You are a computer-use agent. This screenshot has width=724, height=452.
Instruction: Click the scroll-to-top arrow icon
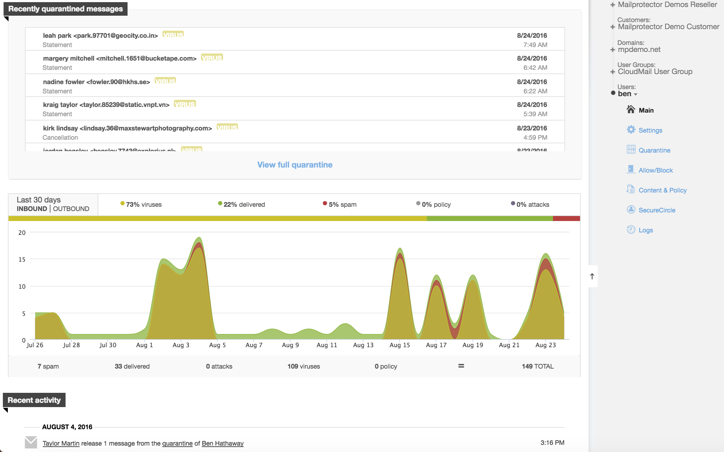592,276
